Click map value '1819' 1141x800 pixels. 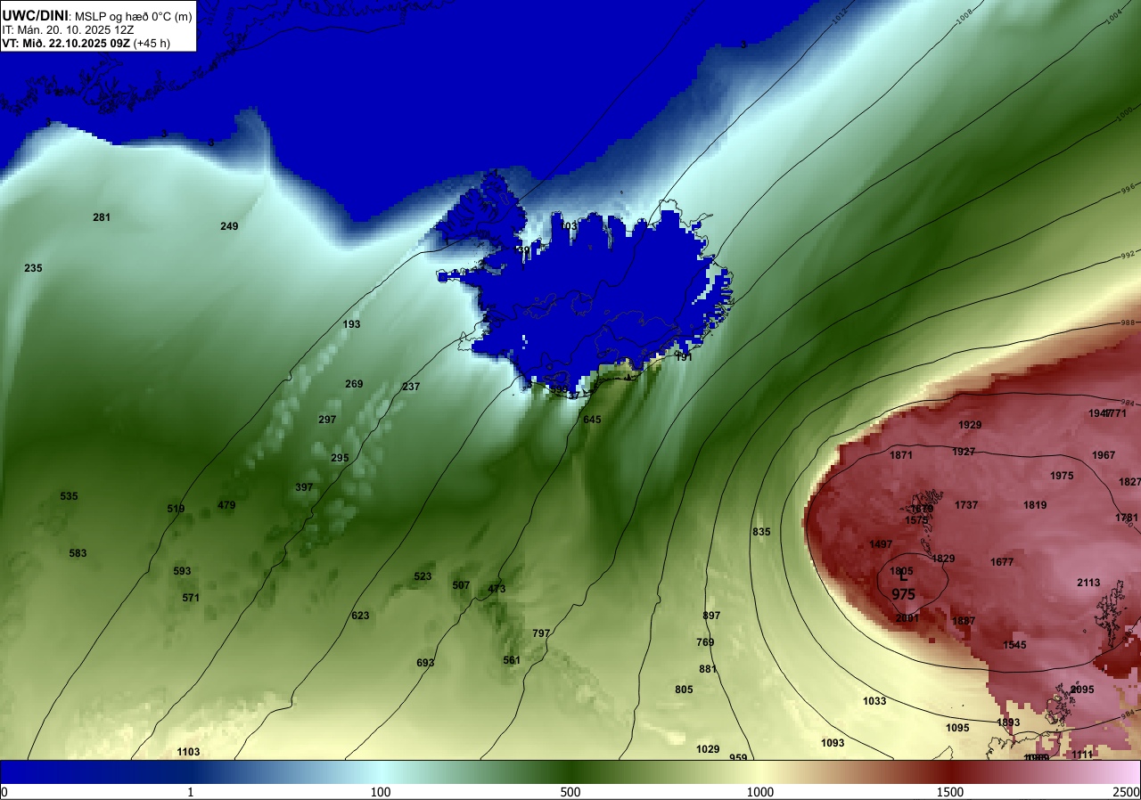[x=1035, y=505]
